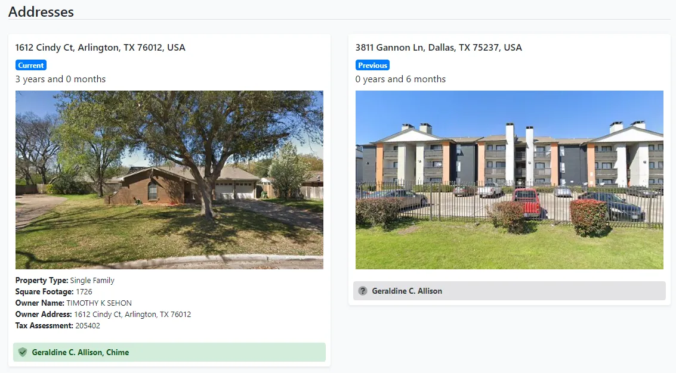Click the 3811 Gannon Ln address title

click(439, 48)
